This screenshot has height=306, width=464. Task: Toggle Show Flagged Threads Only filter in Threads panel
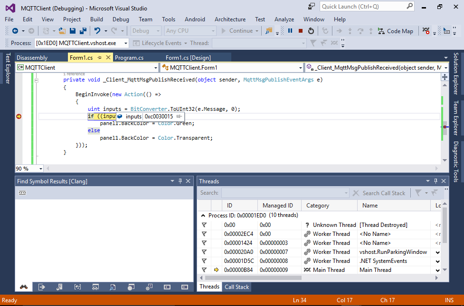point(418,193)
